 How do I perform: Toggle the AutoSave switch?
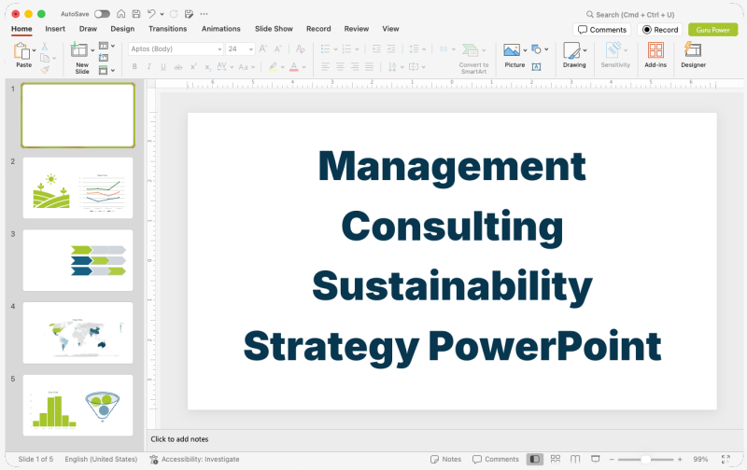click(x=102, y=14)
